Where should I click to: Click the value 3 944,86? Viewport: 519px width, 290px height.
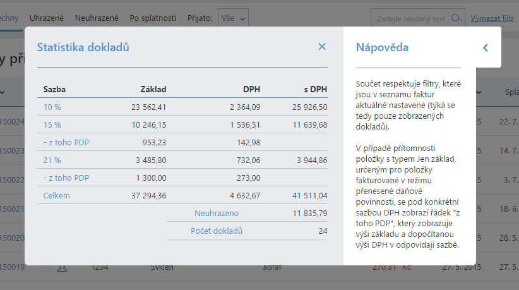[312, 160]
